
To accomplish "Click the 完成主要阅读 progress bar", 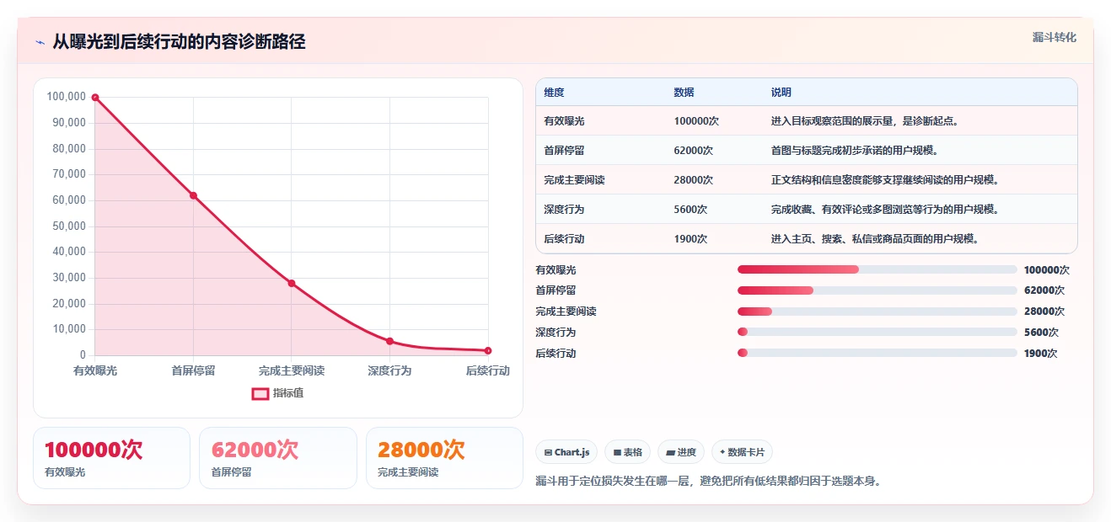I will coord(878,312).
